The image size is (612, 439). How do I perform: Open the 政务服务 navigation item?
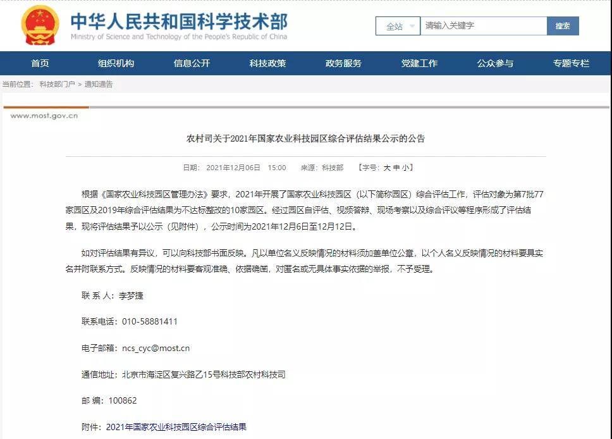pos(343,63)
